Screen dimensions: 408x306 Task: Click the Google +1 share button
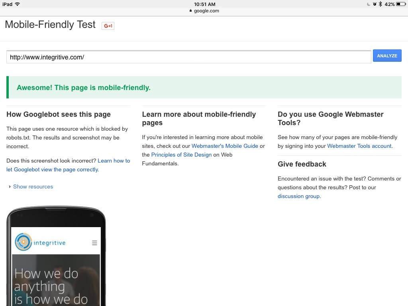tap(108, 26)
